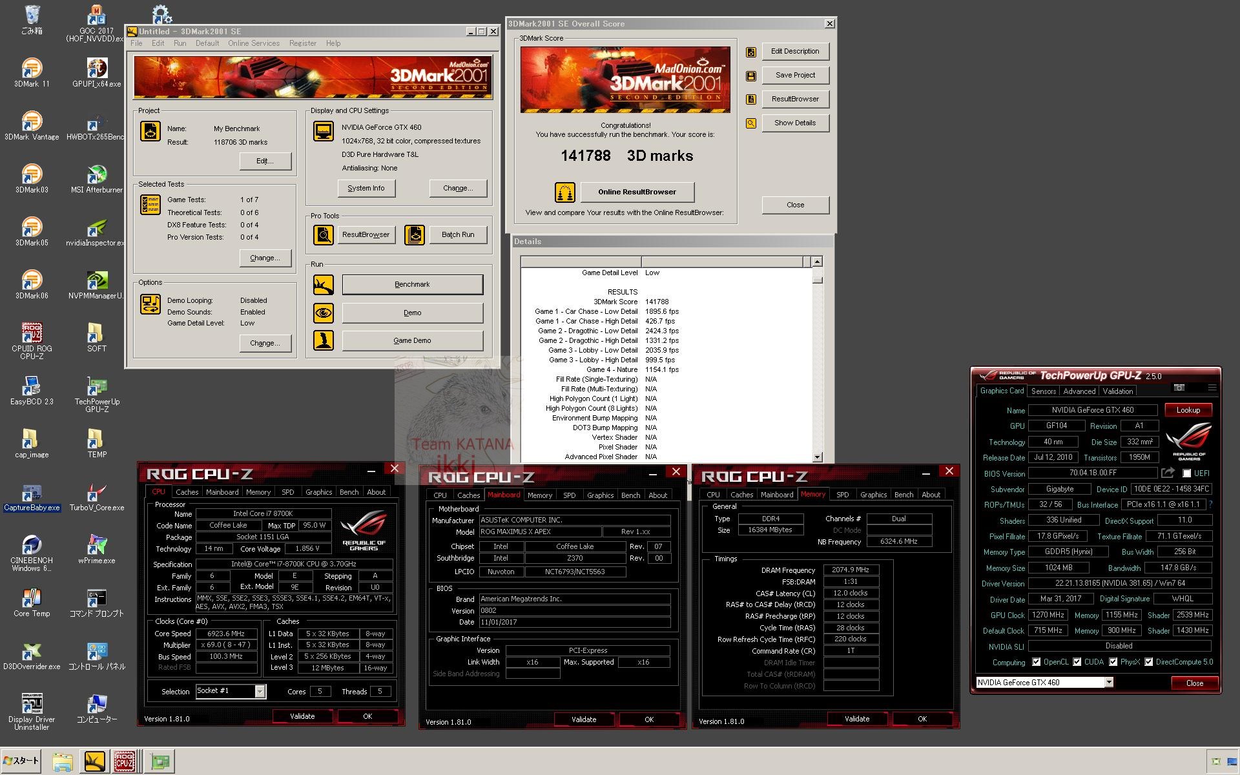Click Close button in GPU-Z window
1240x775 pixels.
click(1194, 683)
